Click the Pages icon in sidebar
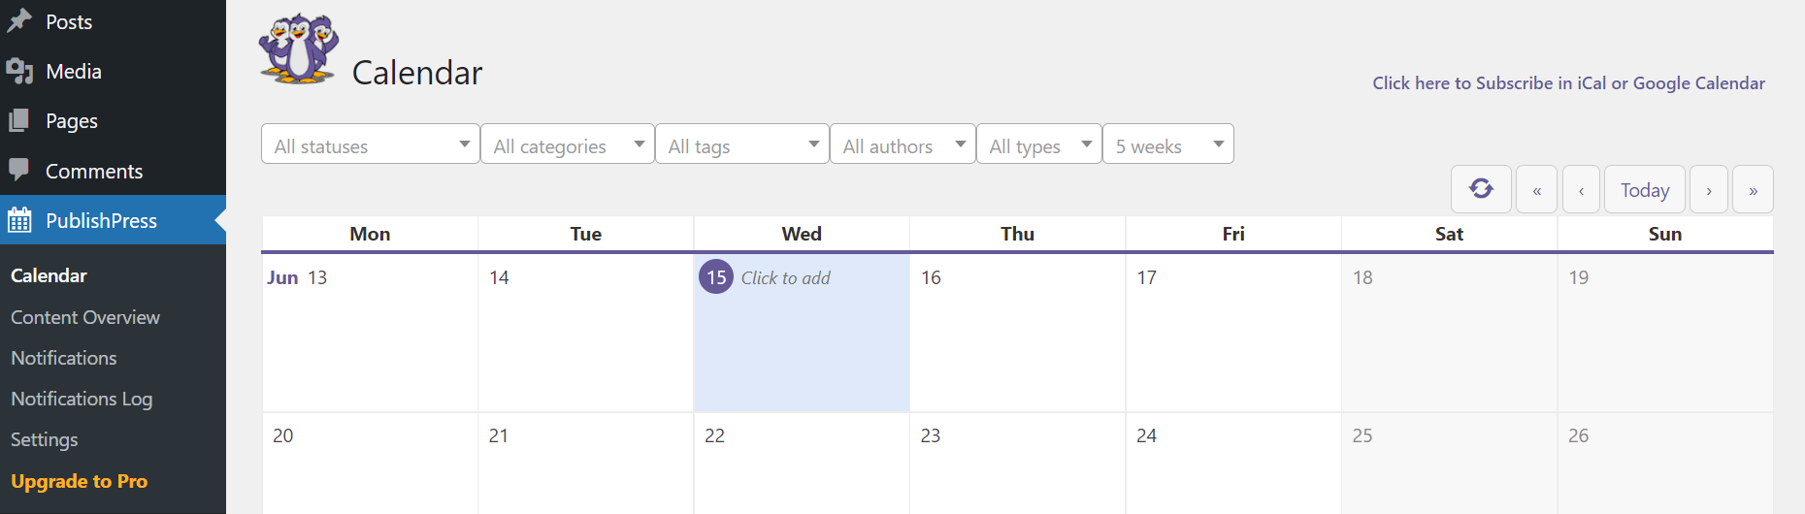The height and width of the screenshot is (514, 1805). coord(19,121)
